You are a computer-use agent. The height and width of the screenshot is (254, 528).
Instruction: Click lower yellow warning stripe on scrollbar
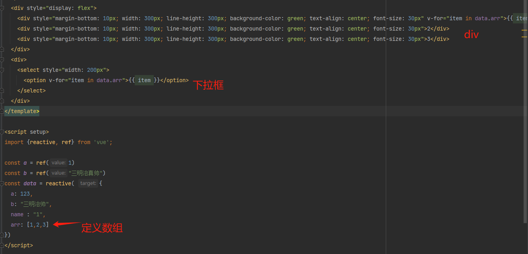pyautogui.click(x=524, y=37)
